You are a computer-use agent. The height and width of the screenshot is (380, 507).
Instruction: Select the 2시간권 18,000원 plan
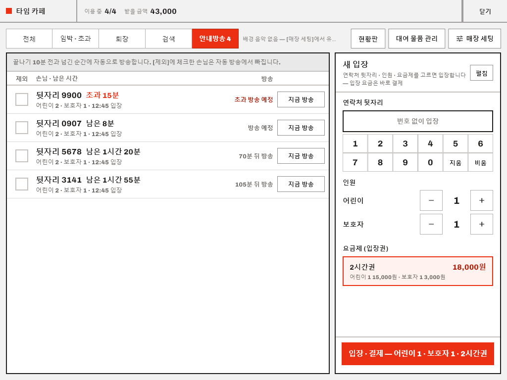tap(418, 271)
